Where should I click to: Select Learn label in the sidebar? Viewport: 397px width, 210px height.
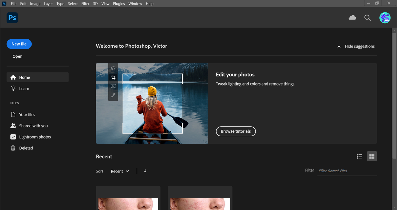click(x=24, y=89)
